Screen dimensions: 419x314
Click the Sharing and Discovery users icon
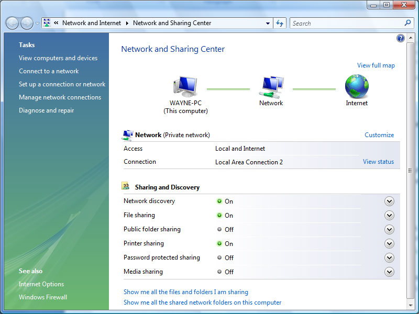tap(126, 186)
